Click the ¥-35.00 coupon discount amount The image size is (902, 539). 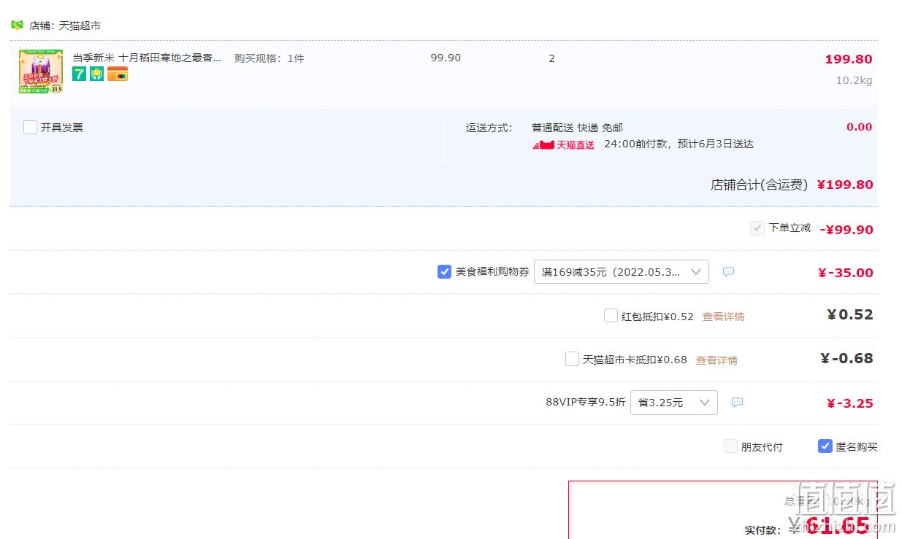click(x=845, y=273)
